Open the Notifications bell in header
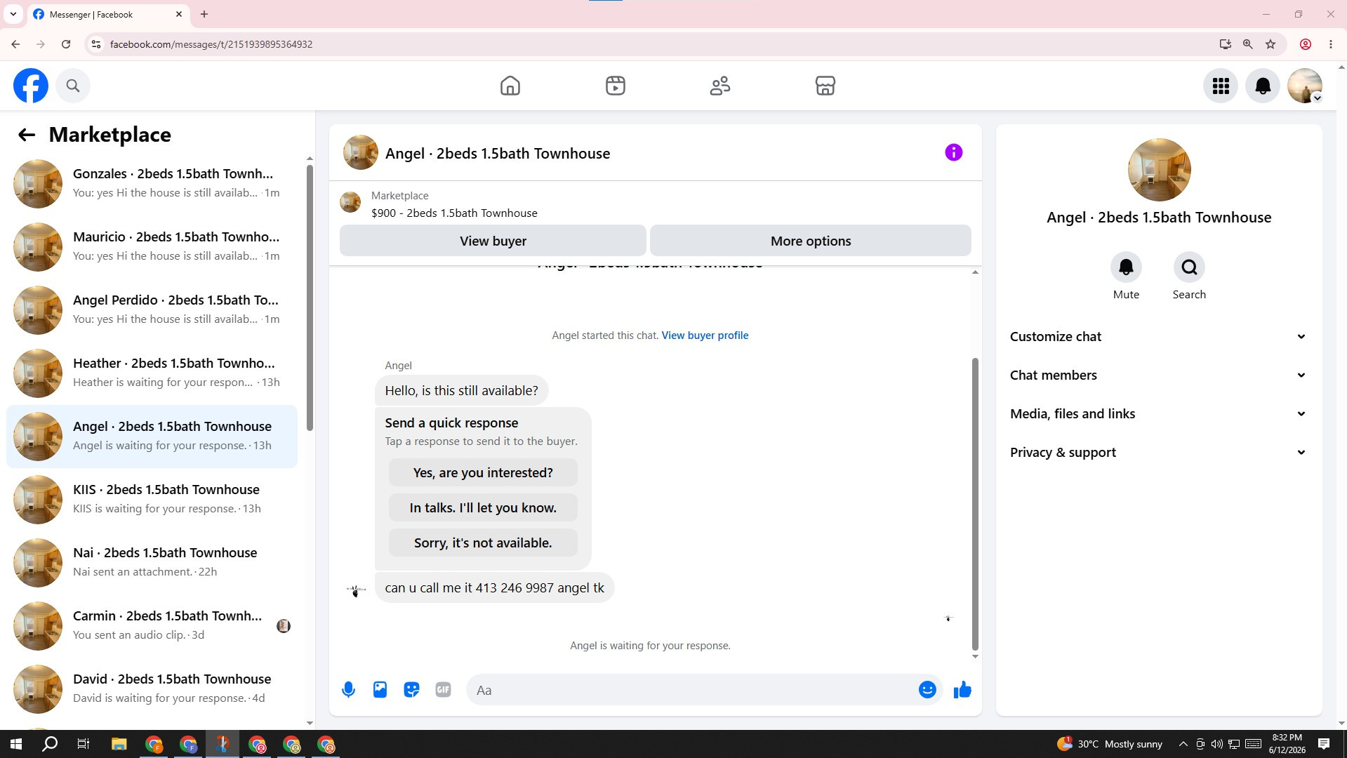The image size is (1347, 758). (1263, 86)
